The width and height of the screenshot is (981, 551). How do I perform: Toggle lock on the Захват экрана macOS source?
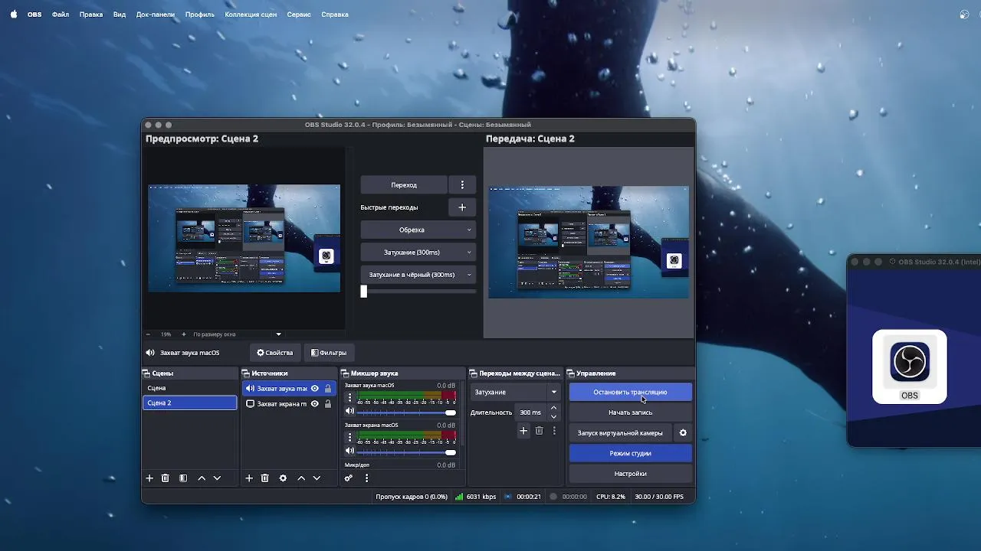[x=328, y=404]
